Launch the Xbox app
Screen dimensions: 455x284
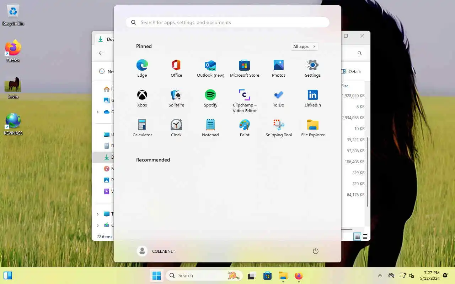142,98
